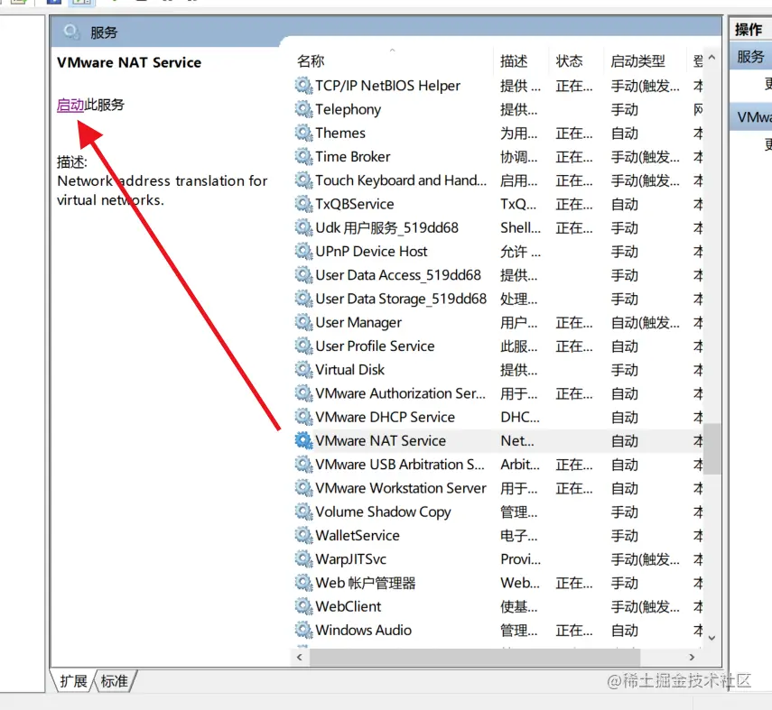Select the VMware Authorization Ser... gear icon
Screen dimensions: 772x710
click(x=303, y=393)
